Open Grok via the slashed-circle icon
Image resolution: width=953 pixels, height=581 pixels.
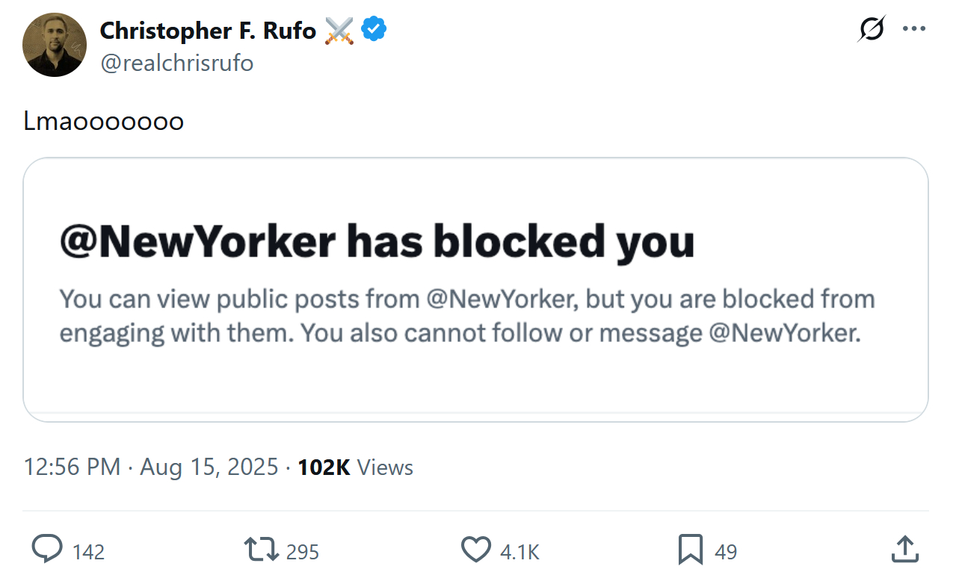[x=872, y=30]
